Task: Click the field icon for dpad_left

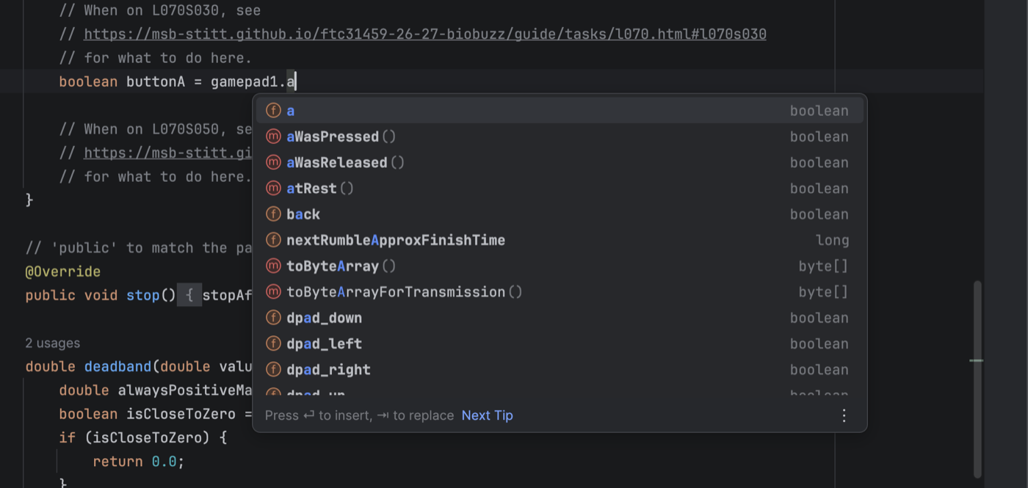Action: (x=273, y=343)
